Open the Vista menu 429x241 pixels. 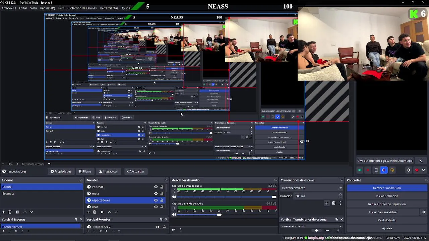click(x=34, y=8)
